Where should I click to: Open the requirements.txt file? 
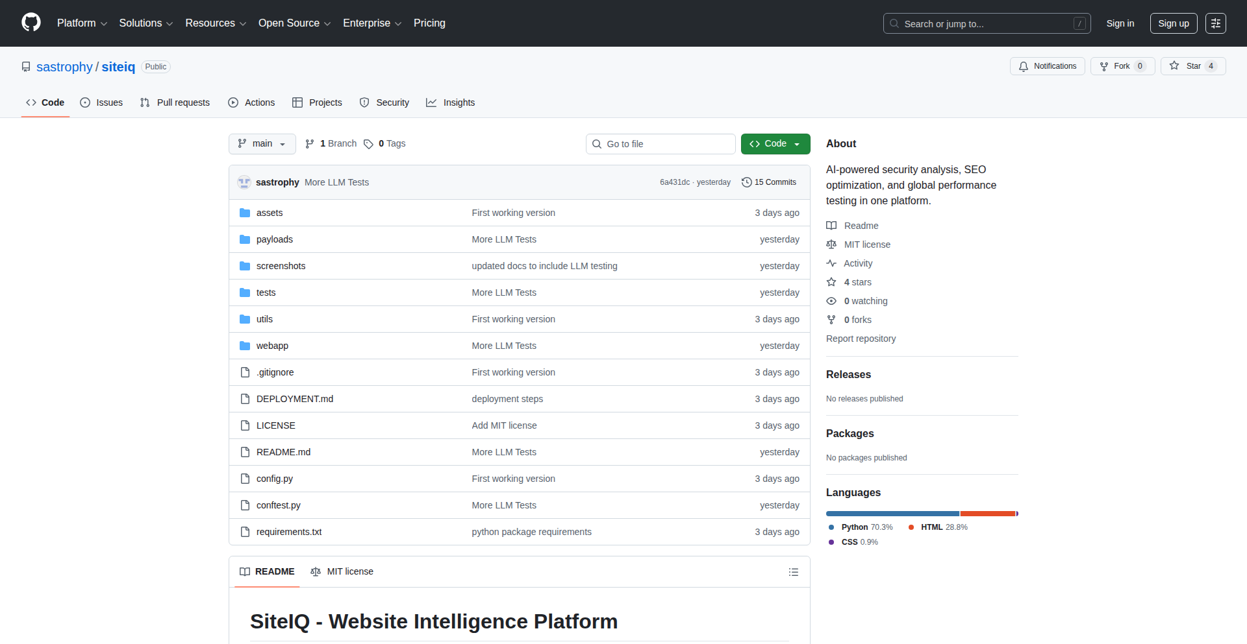click(x=288, y=531)
